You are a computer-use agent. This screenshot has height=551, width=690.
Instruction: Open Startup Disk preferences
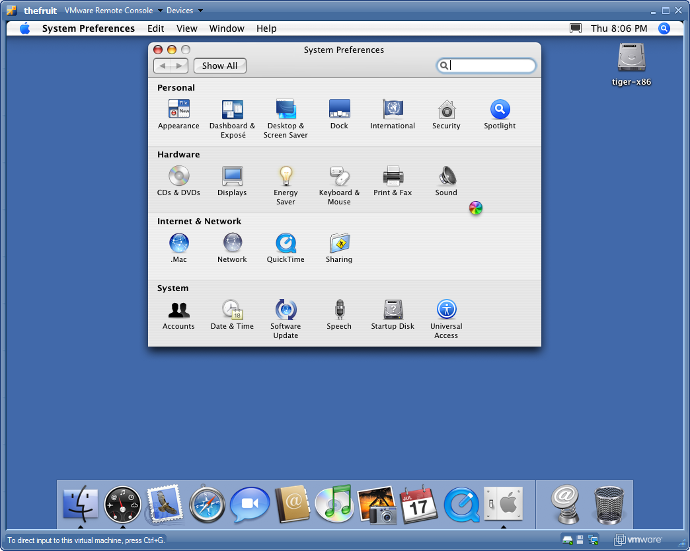(x=393, y=314)
